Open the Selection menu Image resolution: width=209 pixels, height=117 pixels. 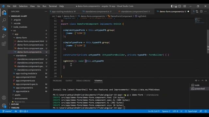pyautogui.click(x=23, y=6)
